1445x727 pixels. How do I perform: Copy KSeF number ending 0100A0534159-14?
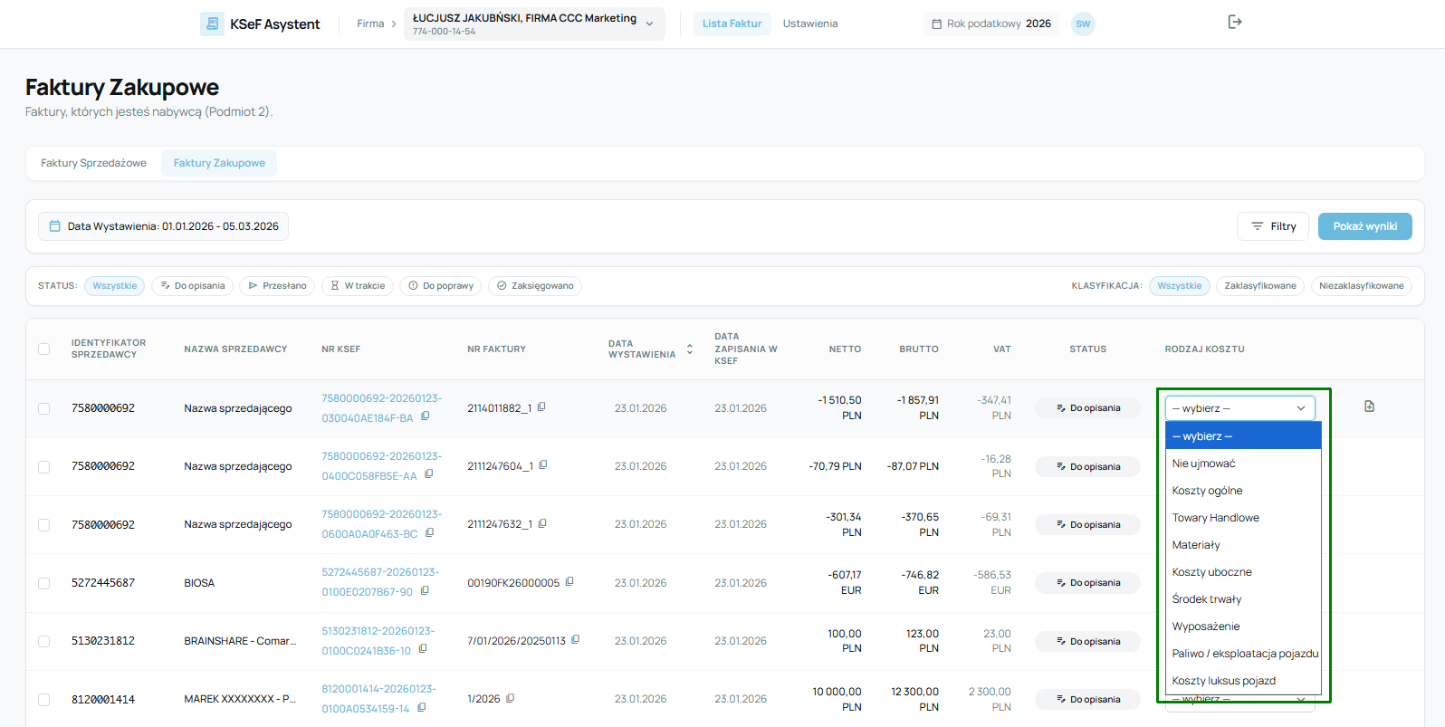tap(422, 707)
